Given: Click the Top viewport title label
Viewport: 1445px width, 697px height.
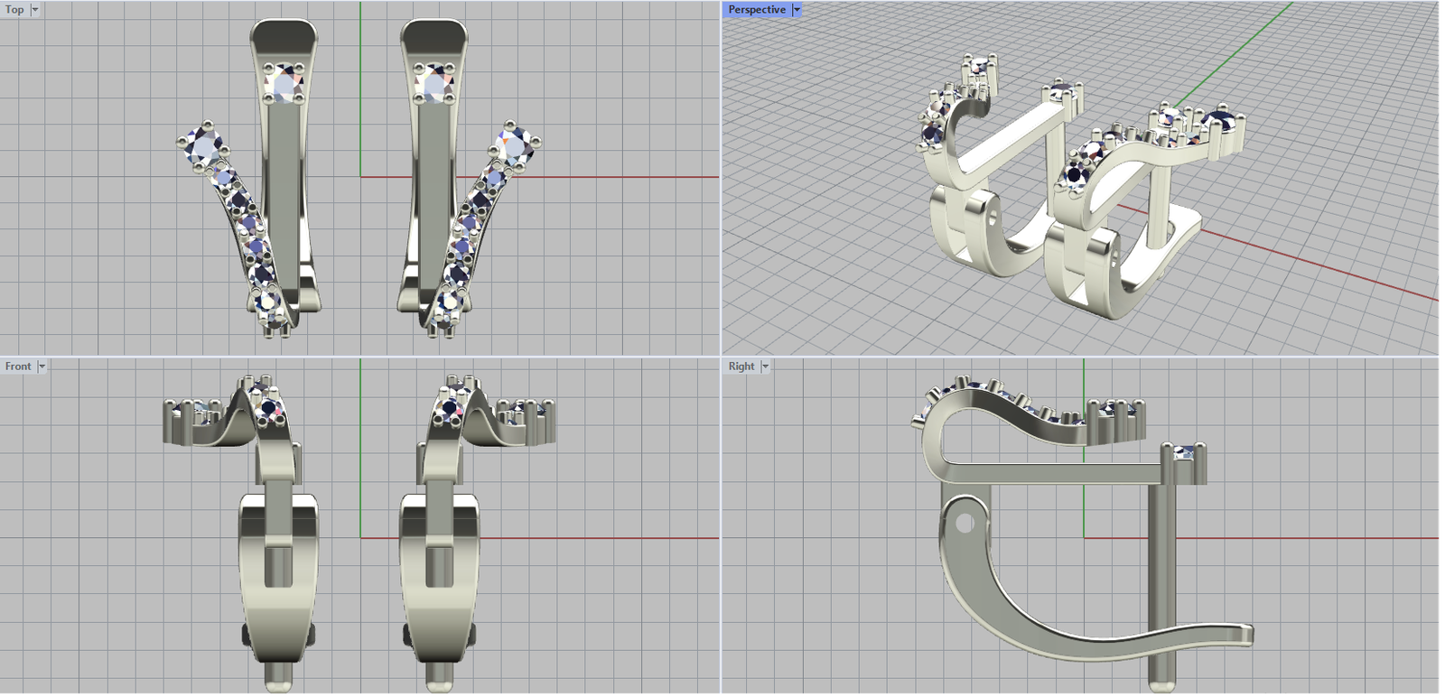Looking at the screenshot, I should [x=14, y=10].
